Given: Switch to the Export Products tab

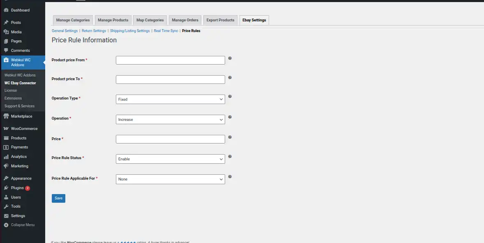Looking at the screenshot, I should coord(220,20).
